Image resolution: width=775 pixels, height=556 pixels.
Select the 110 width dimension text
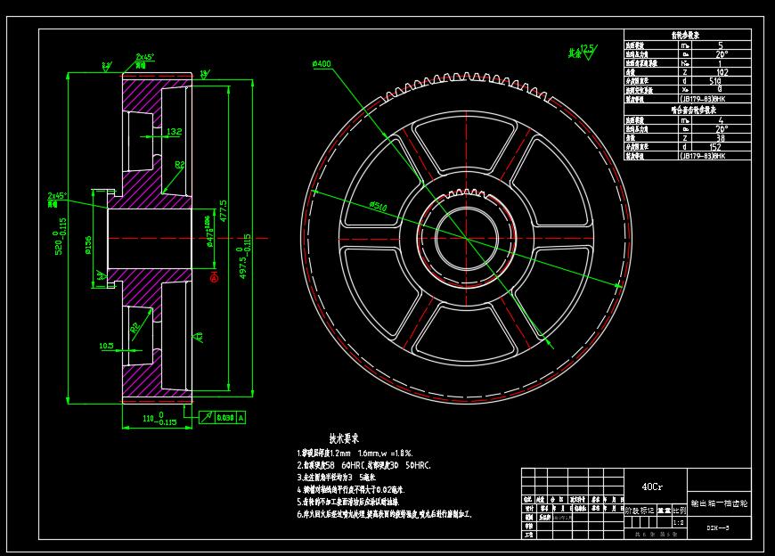pyautogui.click(x=159, y=419)
